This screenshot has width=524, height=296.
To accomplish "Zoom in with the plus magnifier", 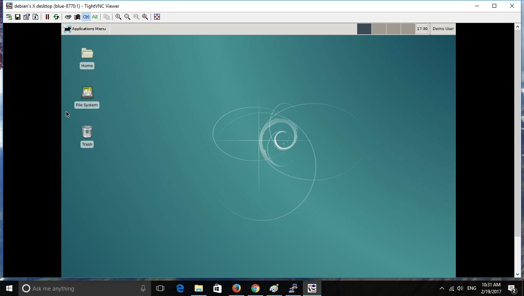I will pyautogui.click(x=119, y=17).
